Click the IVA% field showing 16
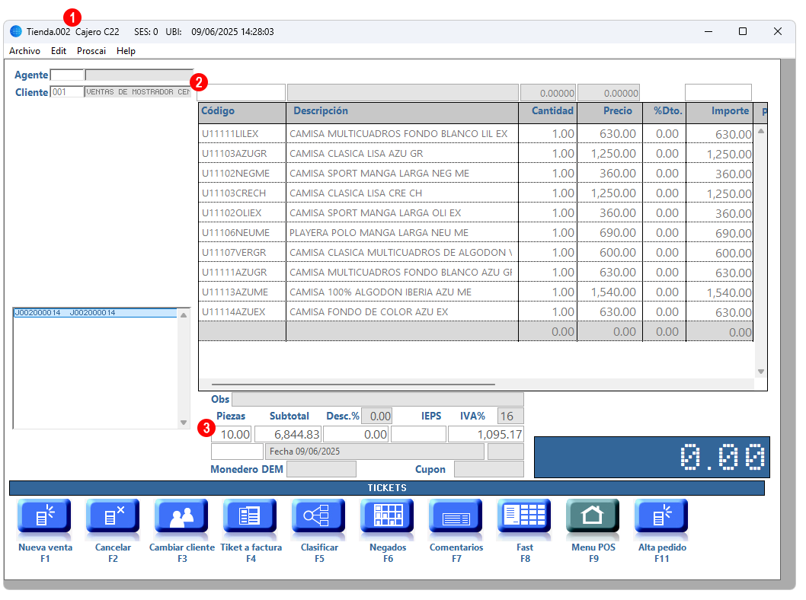Screen dimensions: 806x600 [510, 416]
